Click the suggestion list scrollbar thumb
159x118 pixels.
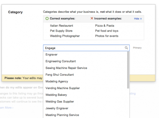[128, 70]
